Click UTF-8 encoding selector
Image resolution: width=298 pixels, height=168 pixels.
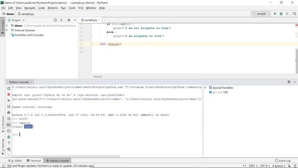pos(265,166)
